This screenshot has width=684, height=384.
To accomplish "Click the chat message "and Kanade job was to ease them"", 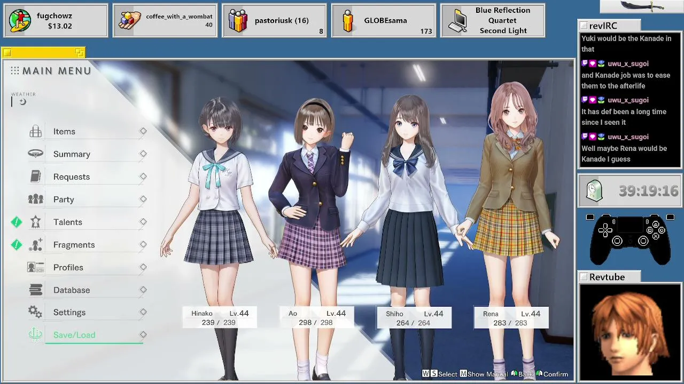I will [626, 81].
